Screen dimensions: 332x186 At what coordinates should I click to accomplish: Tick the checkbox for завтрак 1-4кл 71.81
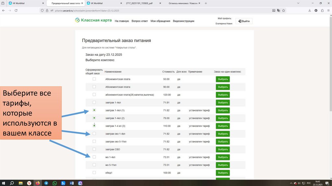(x=94, y=102)
